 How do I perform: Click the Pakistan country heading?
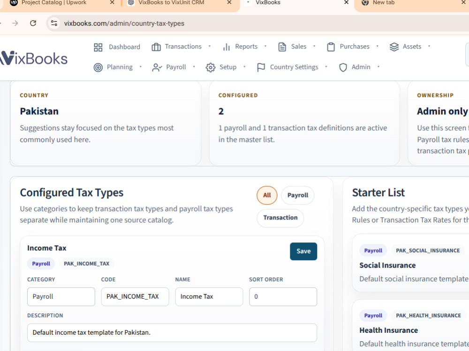[39, 111]
